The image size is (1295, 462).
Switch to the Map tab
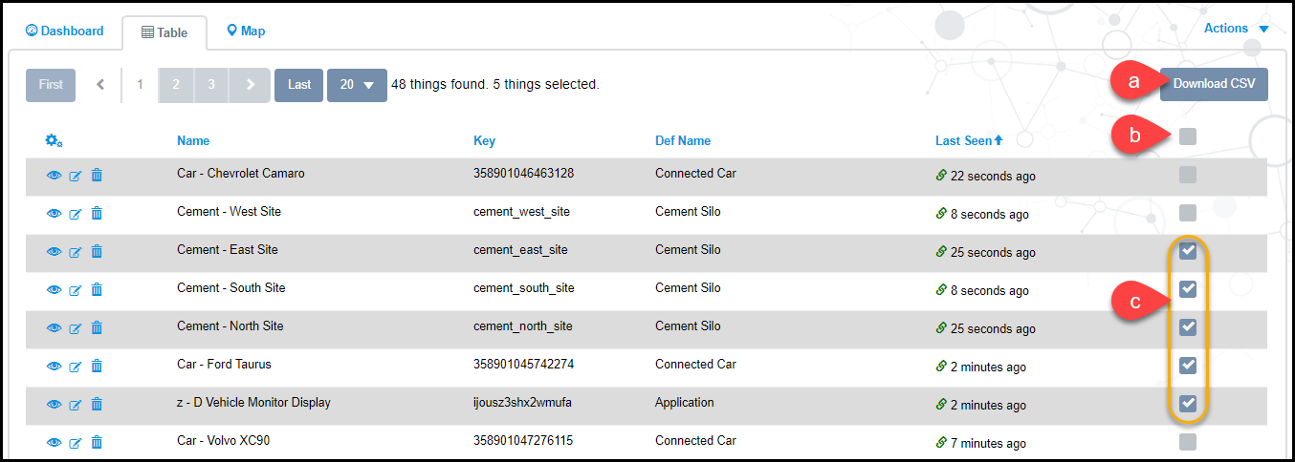coord(246,31)
